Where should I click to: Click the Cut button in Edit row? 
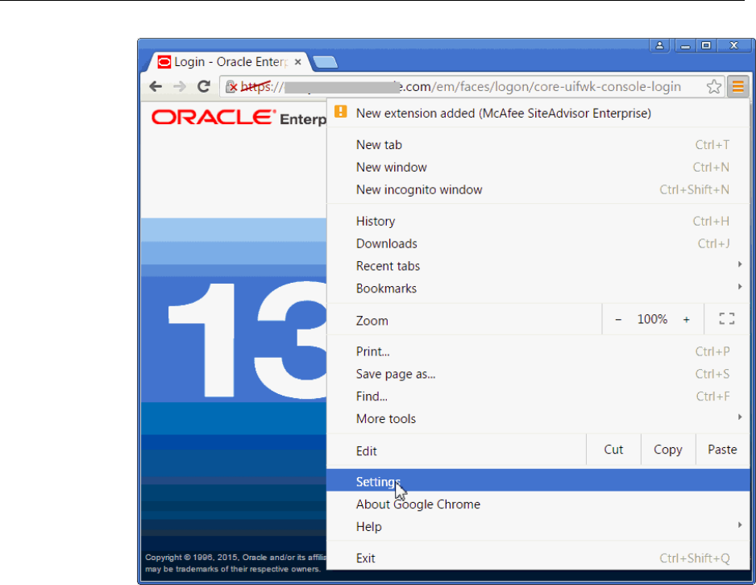coord(613,450)
